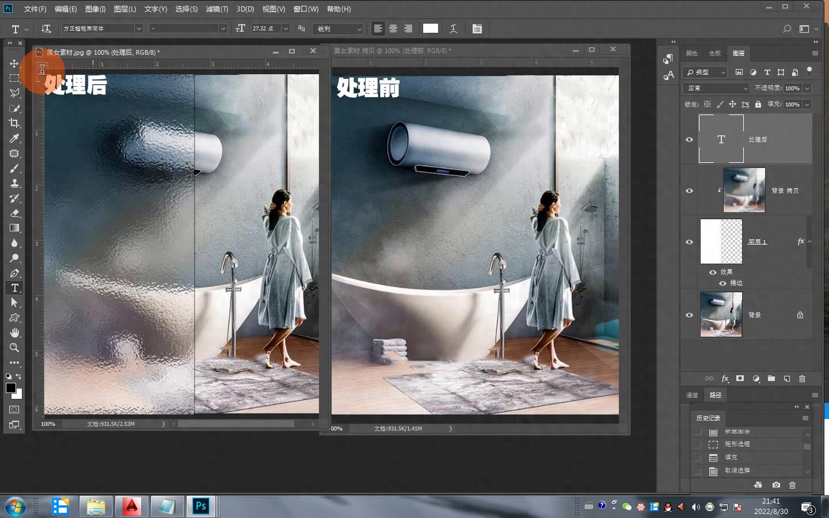Click the delete layer trash icon
The image size is (829, 518).
tap(802, 379)
